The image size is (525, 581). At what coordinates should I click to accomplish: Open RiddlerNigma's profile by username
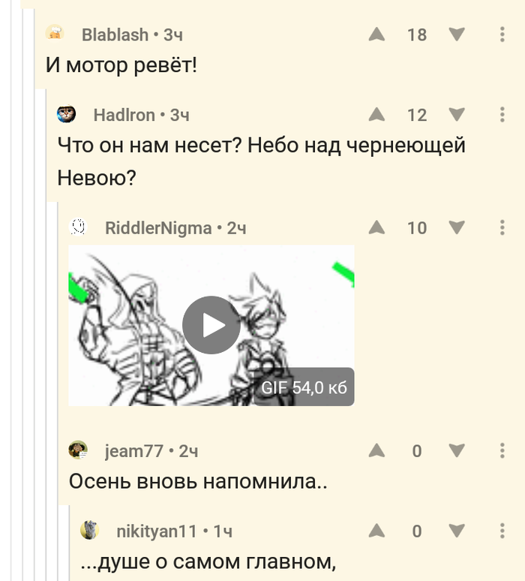coord(158,228)
